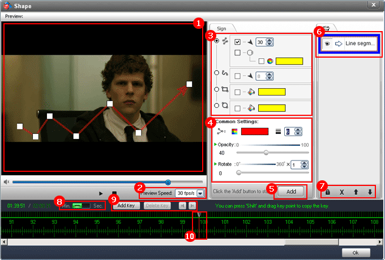Increase the arrow size value of 30
Image resolution: width=385 pixels, height=260 pixels.
[269, 40]
